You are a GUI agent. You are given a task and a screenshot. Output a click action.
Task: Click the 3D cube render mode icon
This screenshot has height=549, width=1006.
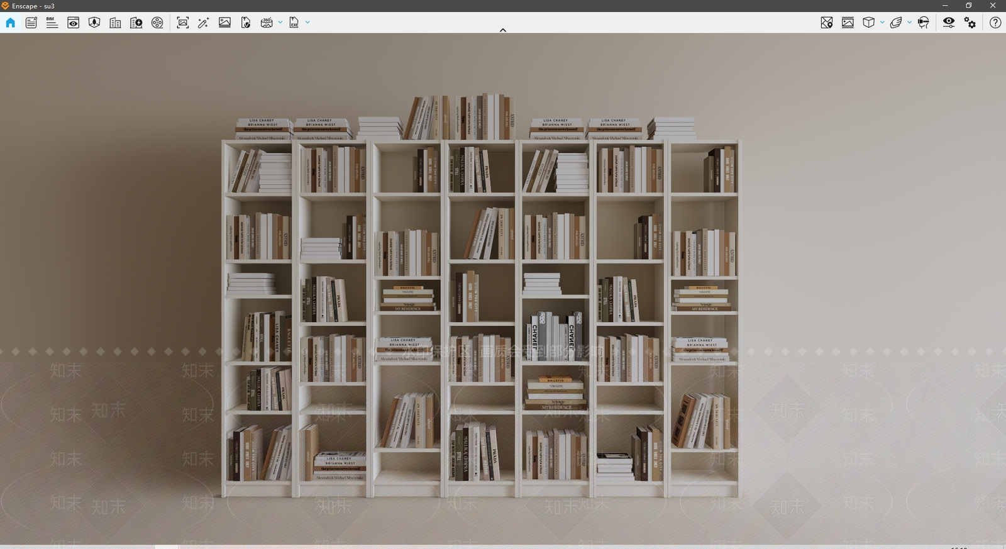point(868,23)
